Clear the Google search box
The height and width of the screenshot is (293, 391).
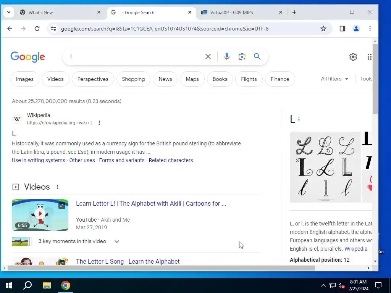point(208,56)
